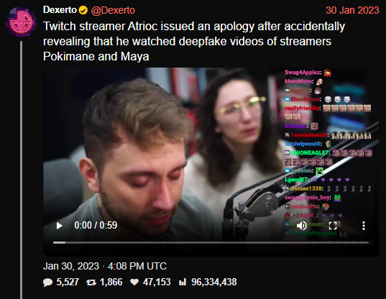Viewport: 386px width, 299px height.
Task: Open Dexerto's profile avatar
Action: pos(21,22)
